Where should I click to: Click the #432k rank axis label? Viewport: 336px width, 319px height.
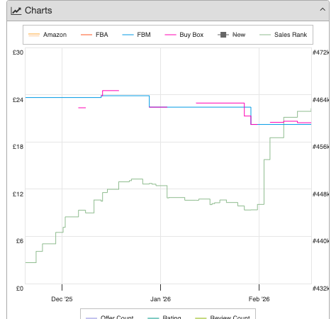point(320,289)
